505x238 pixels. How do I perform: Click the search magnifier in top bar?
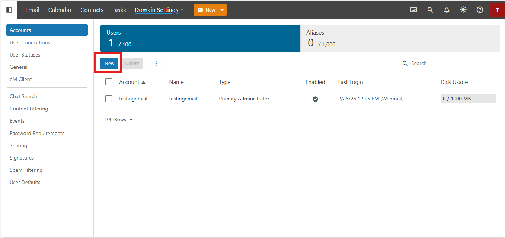click(x=430, y=10)
